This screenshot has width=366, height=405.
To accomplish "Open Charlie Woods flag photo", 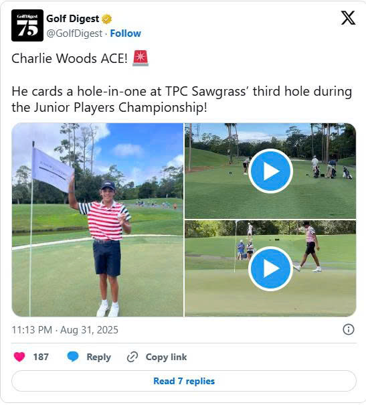I will (98, 220).
